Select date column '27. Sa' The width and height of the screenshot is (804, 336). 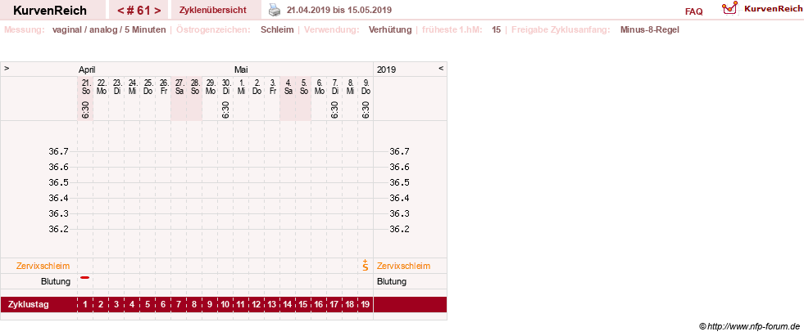pos(179,87)
